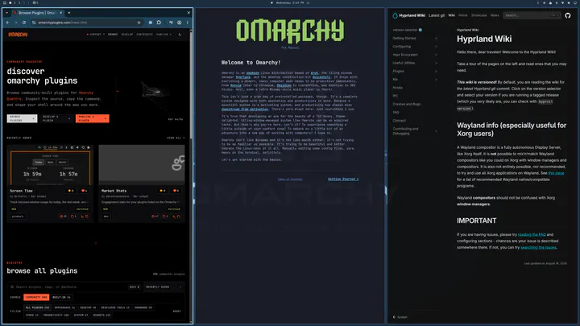Open a new browser tab
Image resolution: width=580 pixels, height=326 pixels.
pos(69,13)
